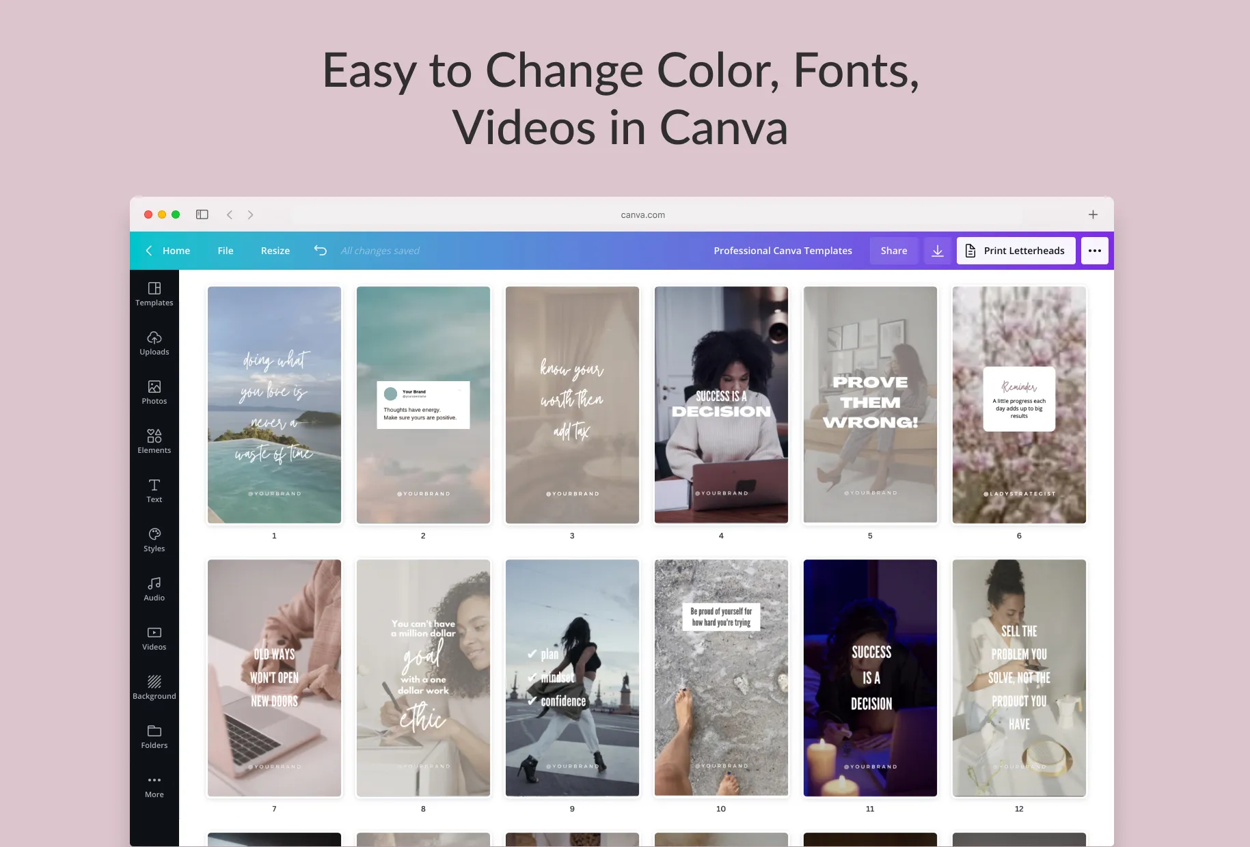Open the Elements panel
1250x847 pixels.
[154, 442]
